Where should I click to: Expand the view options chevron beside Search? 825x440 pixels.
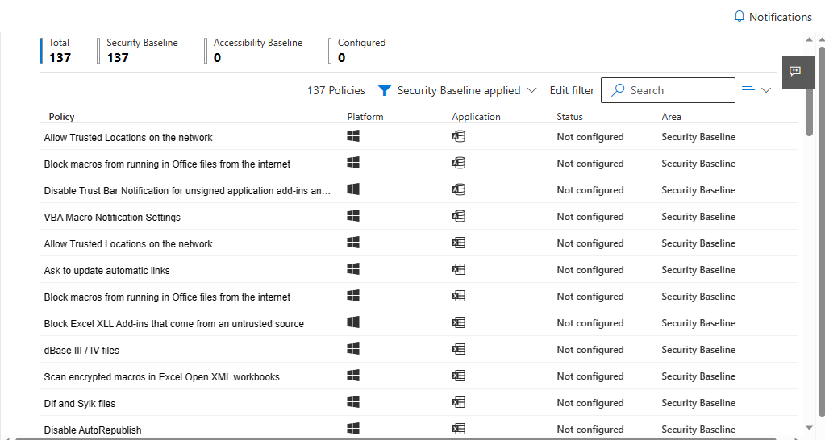coord(765,90)
